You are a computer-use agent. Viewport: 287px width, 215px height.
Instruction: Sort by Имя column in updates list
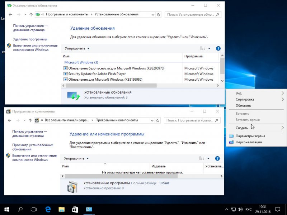[122, 56]
